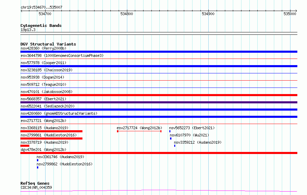Click the nsv4260660 (gnomADStructuralVariants) label
The height and width of the screenshot is (195, 307).
tap(59, 113)
